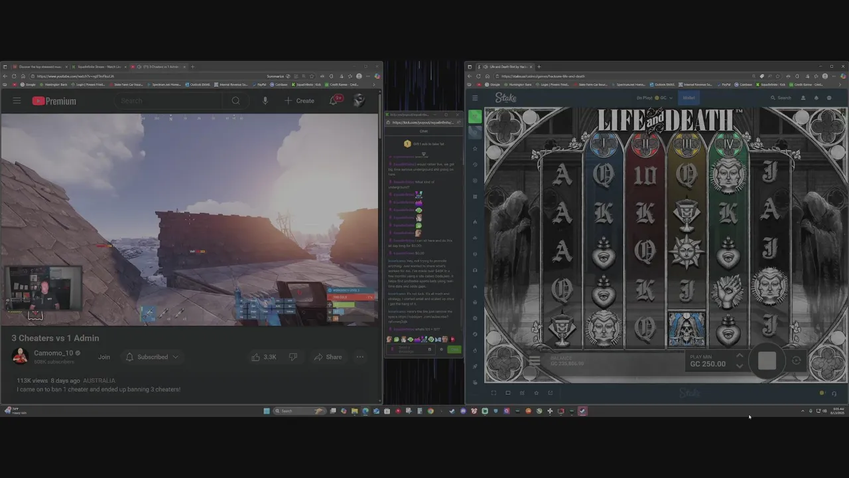The width and height of the screenshot is (849, 478).
Task: Share the YouTube video
Action: point(328,357)
